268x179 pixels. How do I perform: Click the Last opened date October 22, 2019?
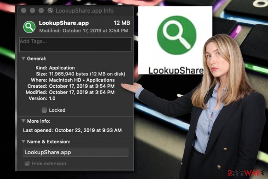[x=88, y=130]
